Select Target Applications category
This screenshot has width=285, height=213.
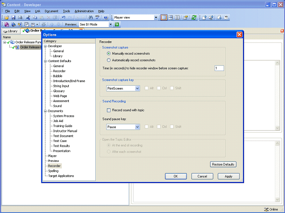coord(61,176)
